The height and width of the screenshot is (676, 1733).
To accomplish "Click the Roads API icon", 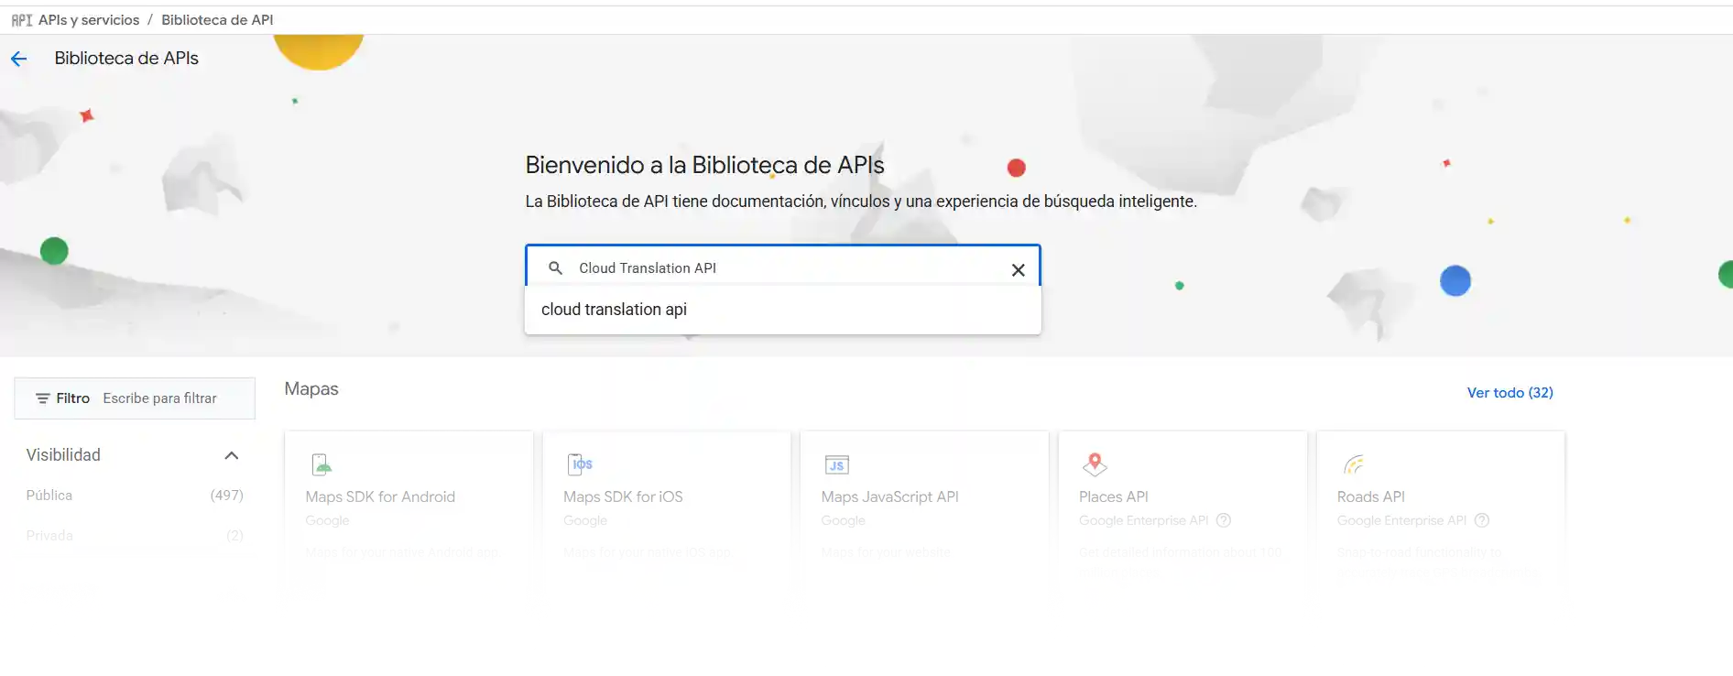I will point(1353,465).
